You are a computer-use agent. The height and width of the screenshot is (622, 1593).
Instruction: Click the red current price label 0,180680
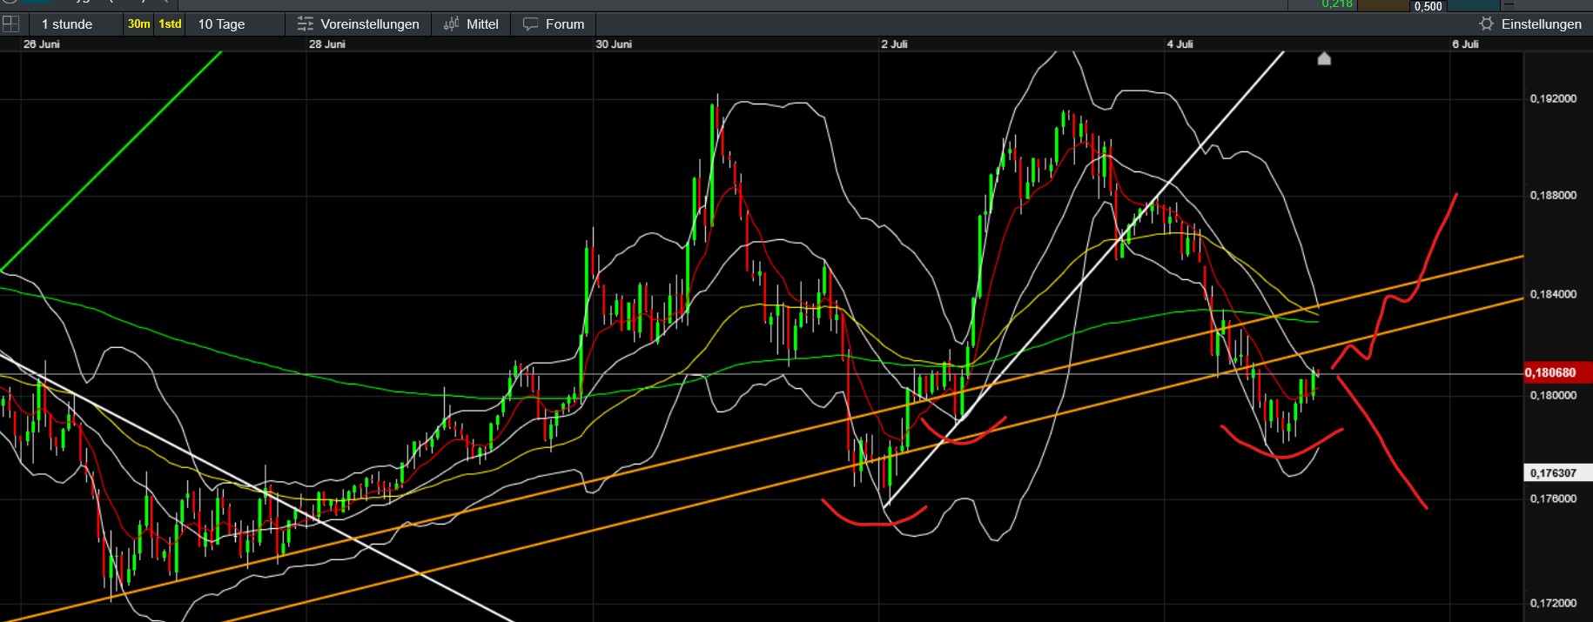click(x=1557, y=372)
